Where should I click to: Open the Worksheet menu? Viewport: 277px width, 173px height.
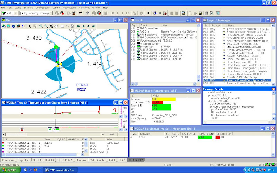[84, 8]
